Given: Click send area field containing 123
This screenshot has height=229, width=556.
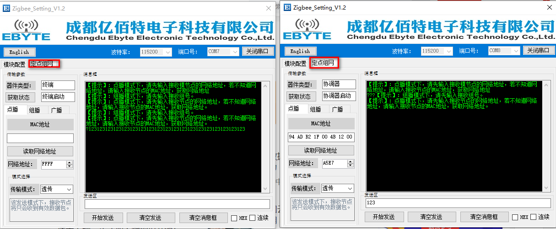Looking at the screenshot, I should [x=458, y=203].
